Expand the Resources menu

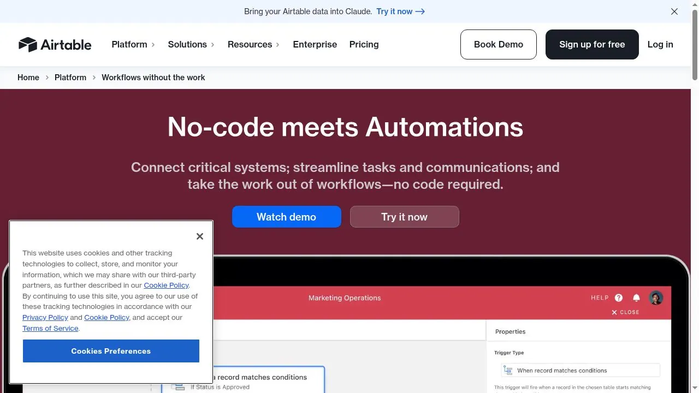[x=253, y=44]
